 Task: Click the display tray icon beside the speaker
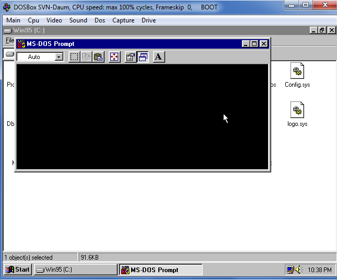(x=290, y=270)
